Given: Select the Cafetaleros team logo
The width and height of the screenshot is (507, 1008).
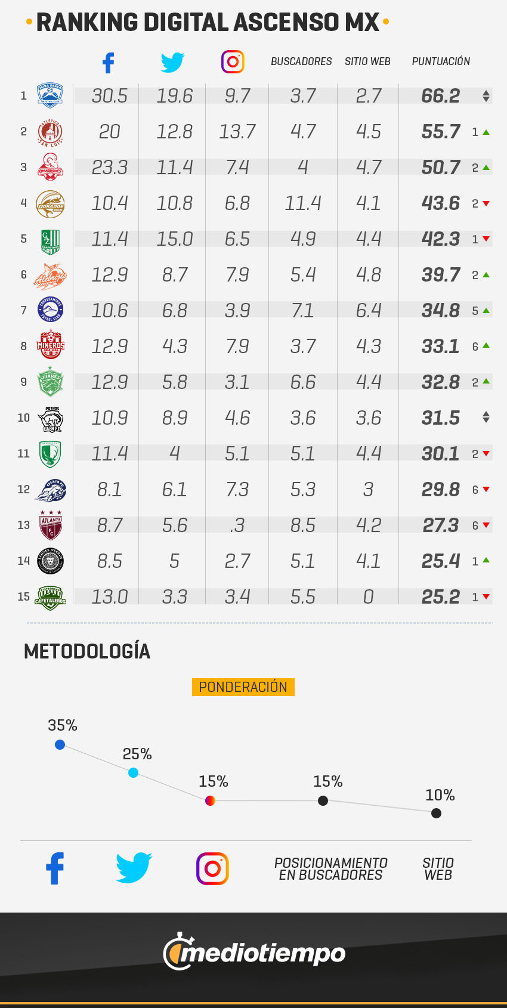Looking at the screenshot, I should (50, 596).
